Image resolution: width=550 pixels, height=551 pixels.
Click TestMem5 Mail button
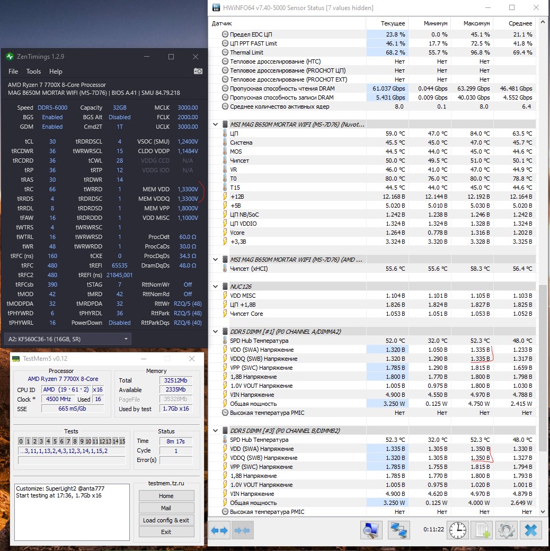166,508
